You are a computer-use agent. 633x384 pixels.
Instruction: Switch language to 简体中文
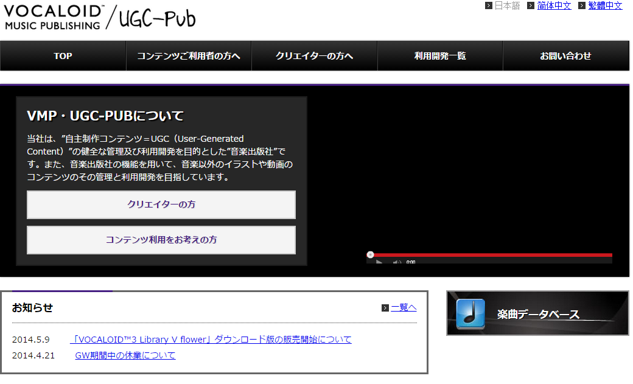coord(554,5)
